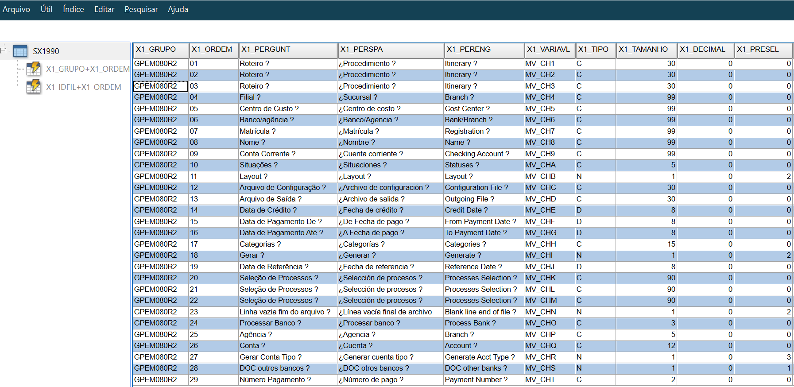Click the X1_ORDEM column header

click(x=214, y=50)
